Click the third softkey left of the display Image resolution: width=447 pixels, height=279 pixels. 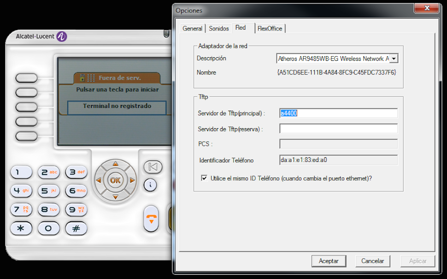click(27, 107)
